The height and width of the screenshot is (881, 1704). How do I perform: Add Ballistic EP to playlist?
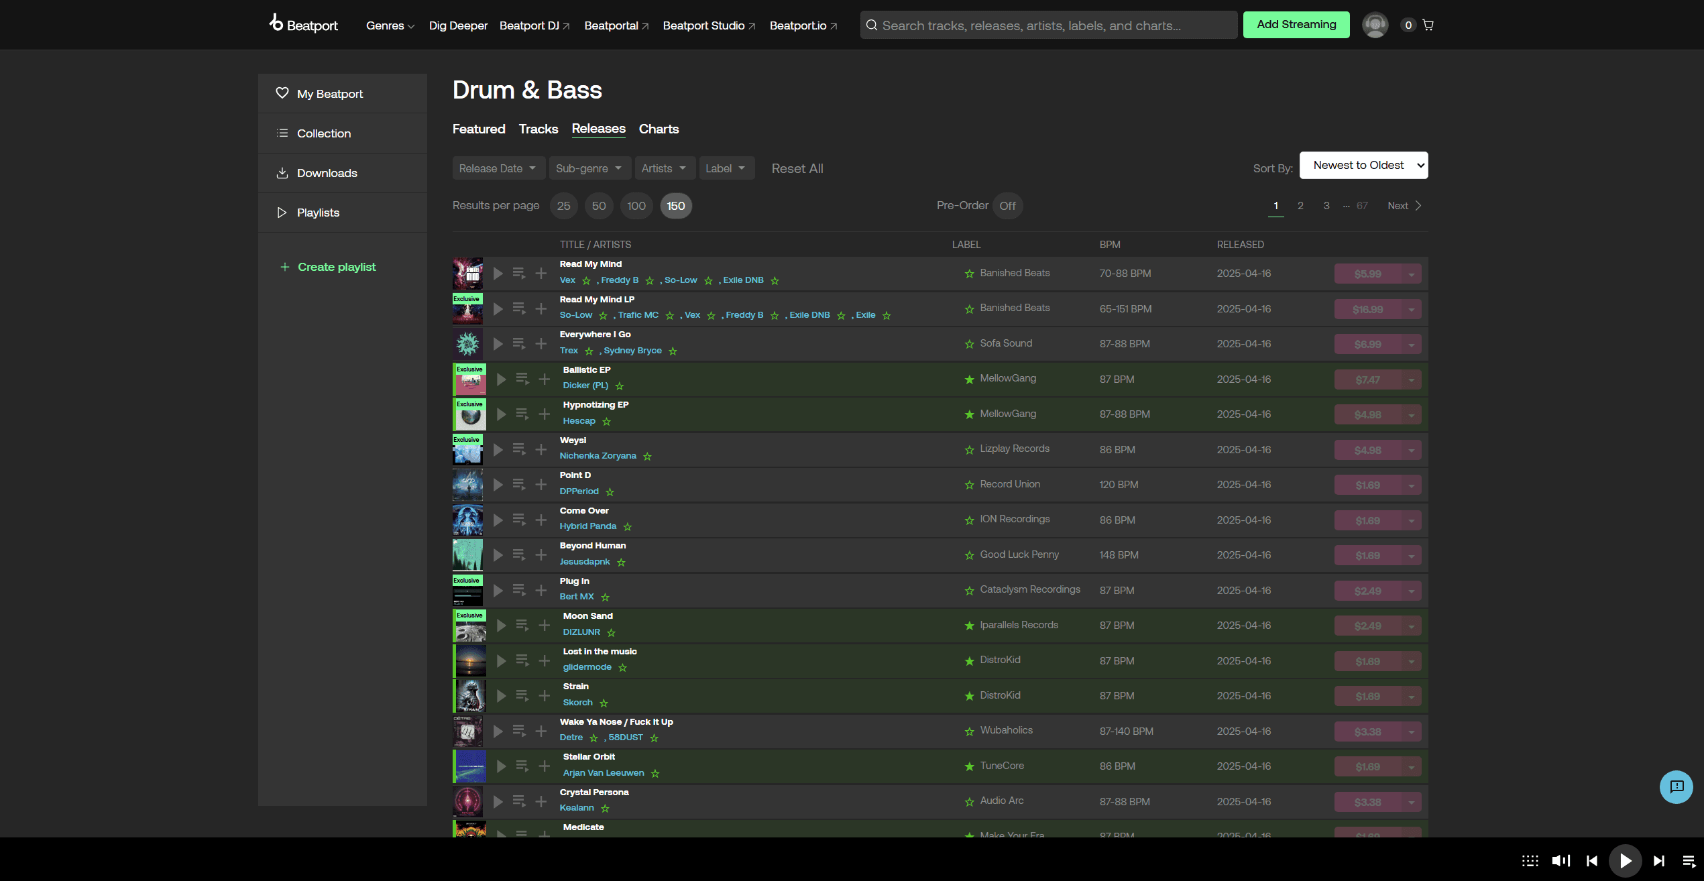545,379
